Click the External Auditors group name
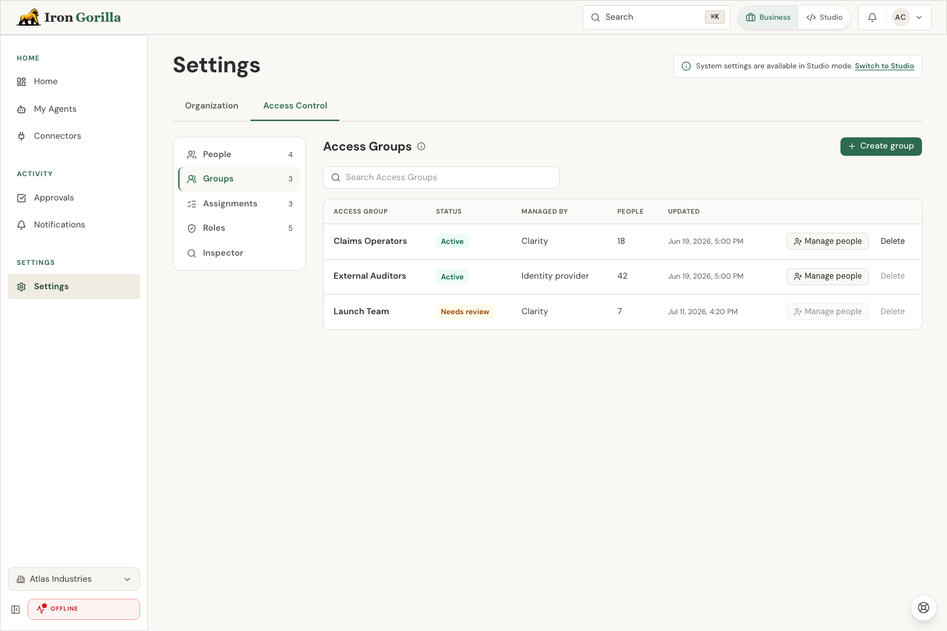Image resolution: width=947 pixels, height=631 pixels. (x=370, y=276)
